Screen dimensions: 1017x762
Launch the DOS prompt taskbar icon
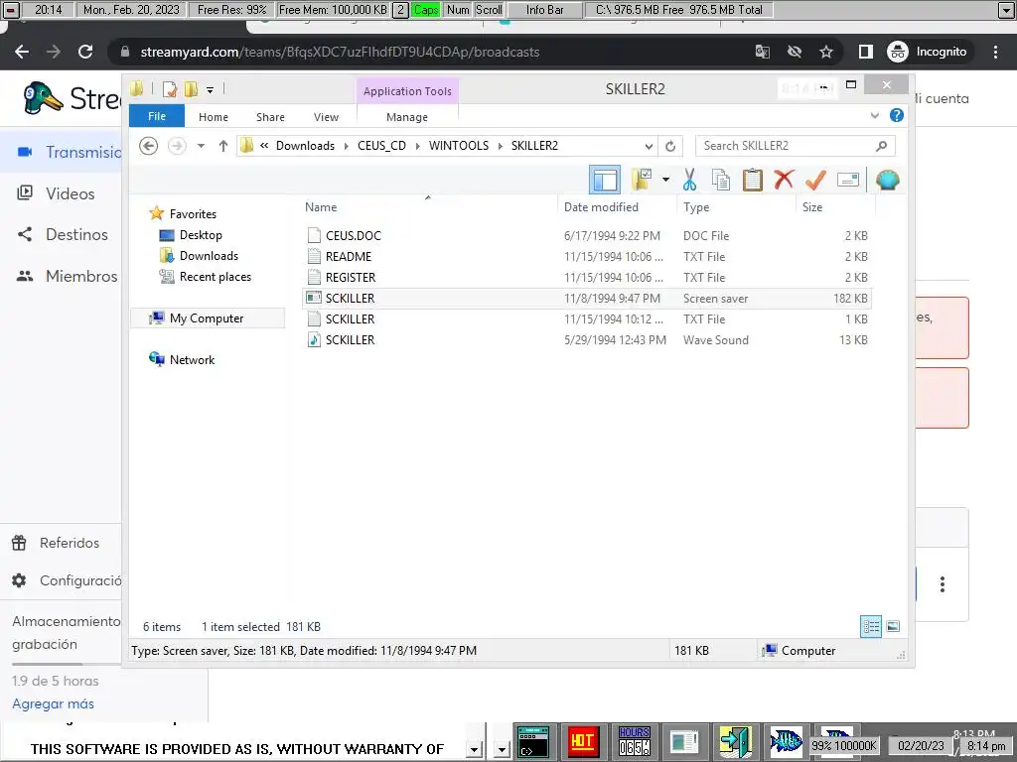click(533, 742)
